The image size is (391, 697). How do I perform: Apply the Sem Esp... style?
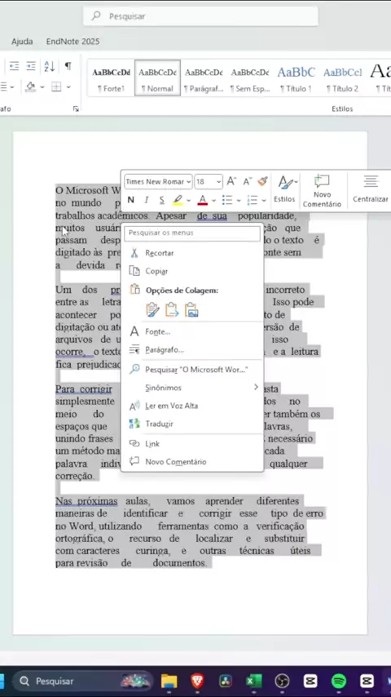tap(250, 78)
